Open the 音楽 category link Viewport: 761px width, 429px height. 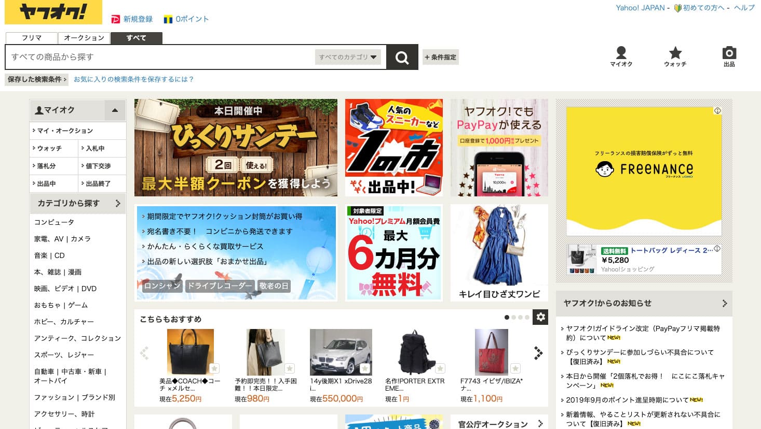[x=40, y=255]
